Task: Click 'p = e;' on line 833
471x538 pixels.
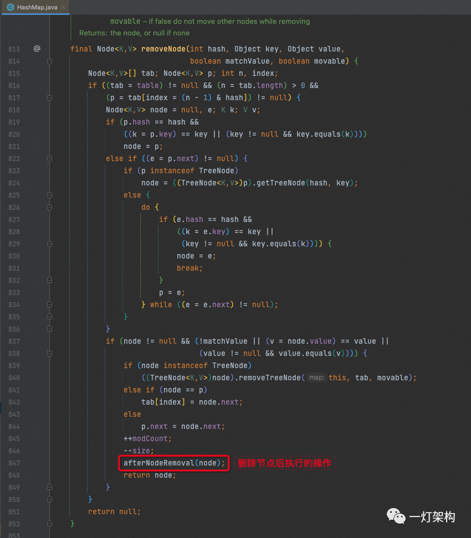Action: point(172,293)
